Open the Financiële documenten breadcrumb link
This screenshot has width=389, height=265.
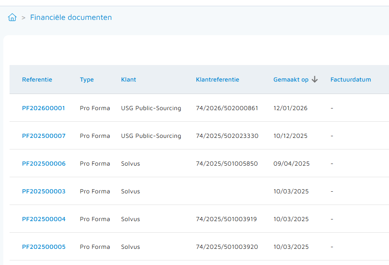point(71,17)
